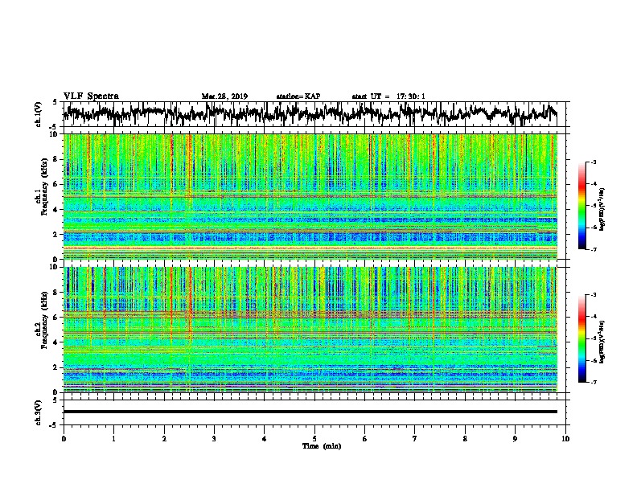The height and width of the screenshot is (492, 637).
Task: Select the "start UT = 17:30: 1" text
Action: pos(388,96)
